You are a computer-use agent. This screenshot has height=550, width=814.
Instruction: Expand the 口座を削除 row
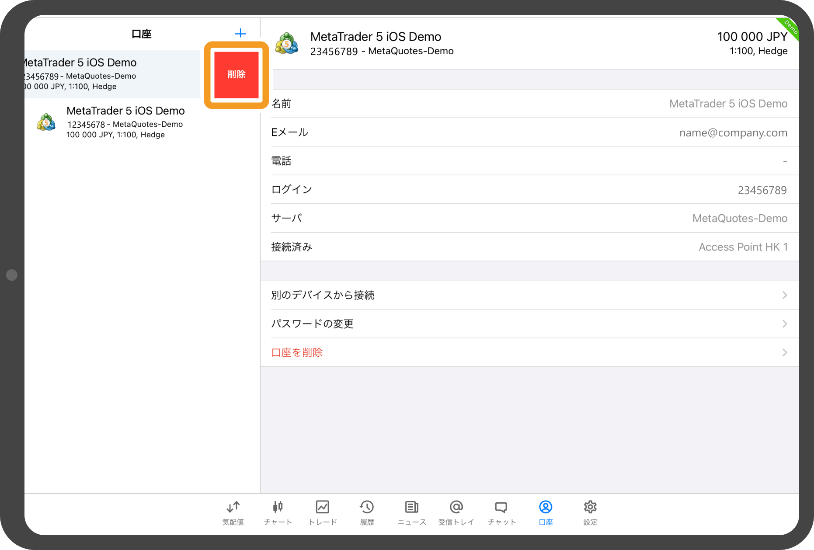(x=784, y=352)
